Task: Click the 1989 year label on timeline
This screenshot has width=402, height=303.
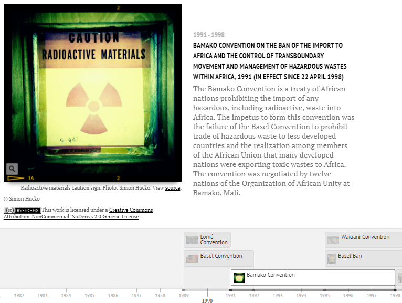Action: pyautogui.click(x=184, y=295)
